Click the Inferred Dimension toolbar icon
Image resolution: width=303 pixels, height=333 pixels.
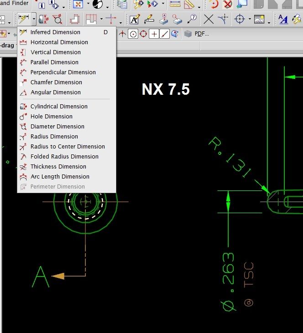(24, 19)
